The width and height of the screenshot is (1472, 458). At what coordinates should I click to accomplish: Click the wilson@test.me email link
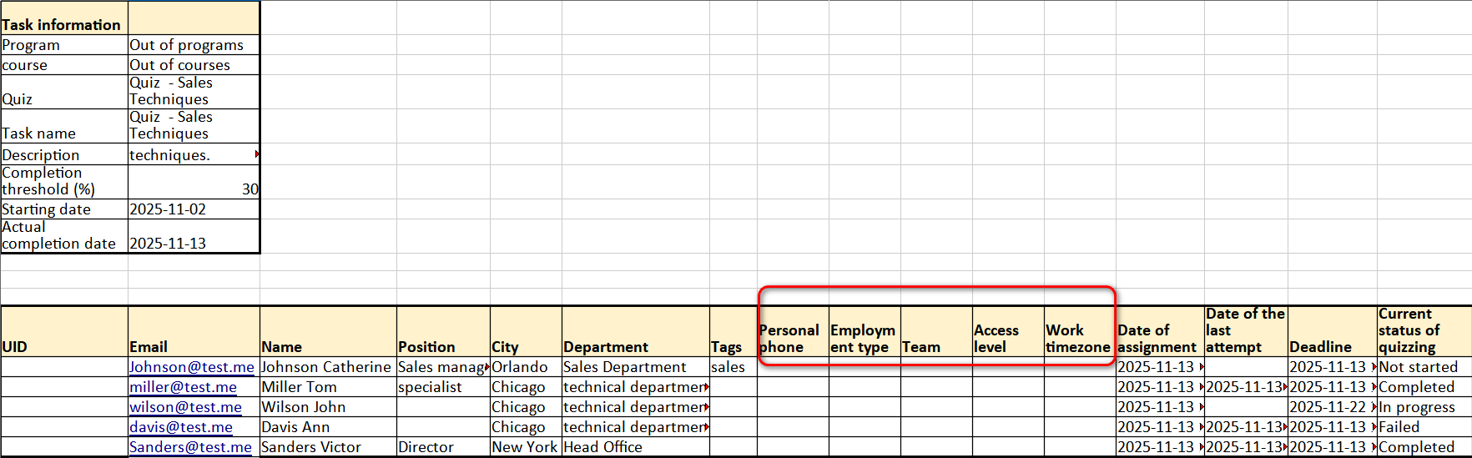pyautogui.click(x=185, y=407)
